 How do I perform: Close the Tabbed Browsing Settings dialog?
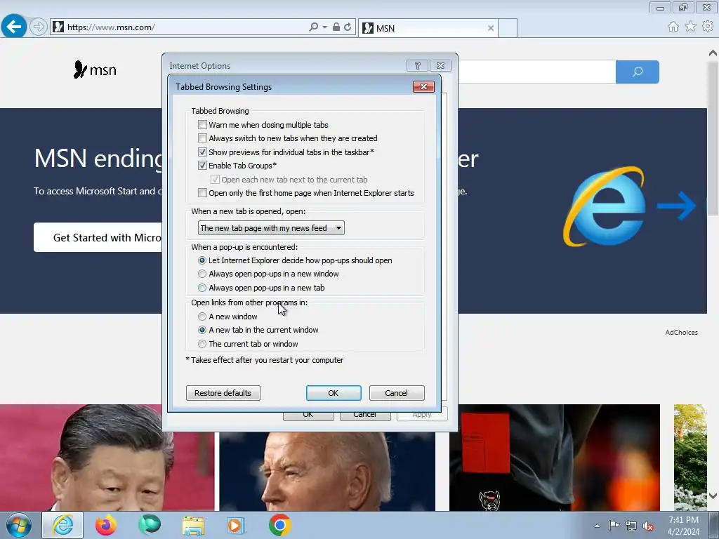pos(423,86)
